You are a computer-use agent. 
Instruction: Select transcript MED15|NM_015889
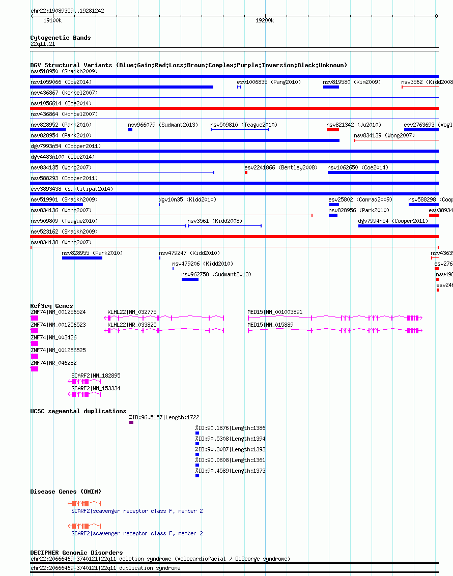(270, 324)
